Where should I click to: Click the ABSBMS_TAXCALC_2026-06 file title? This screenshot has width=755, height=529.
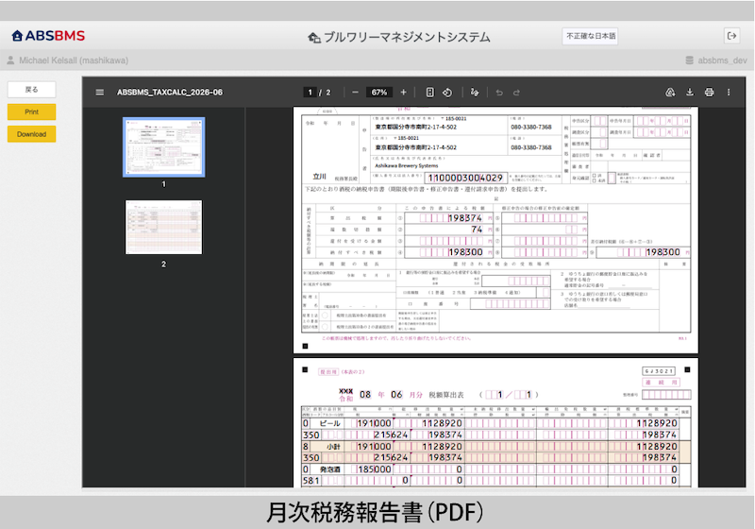coord(170,92)
